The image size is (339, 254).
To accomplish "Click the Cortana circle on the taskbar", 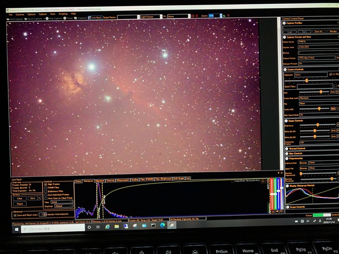I will click(x=89, y=227).
